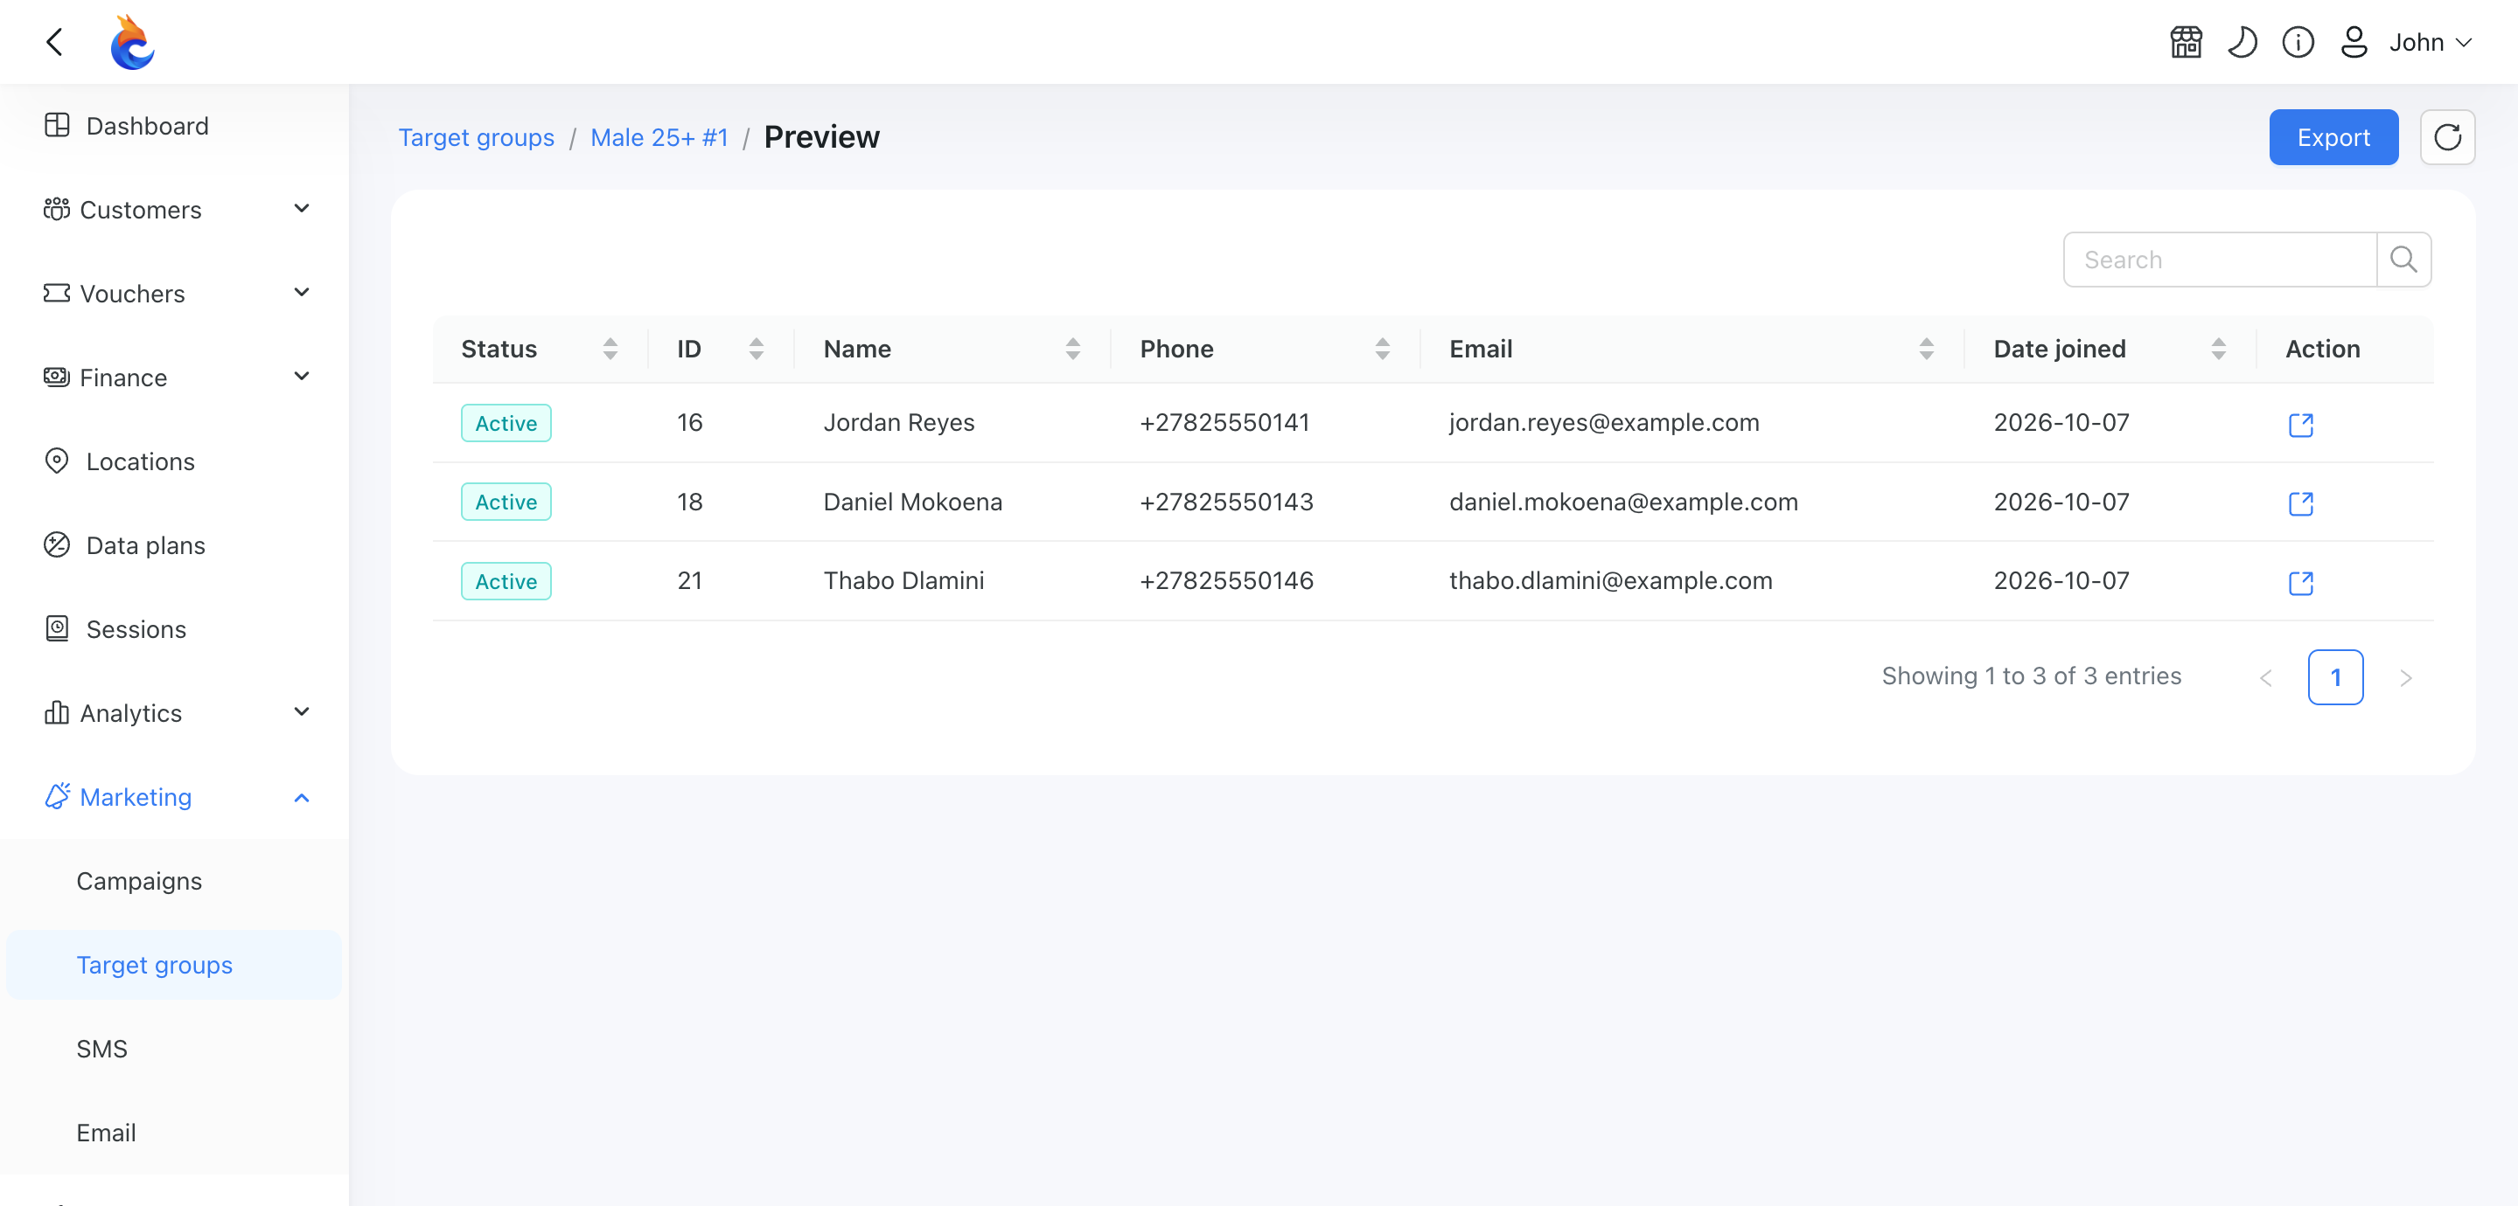Click the Export button
The height and width of the screenshot is (1206, 2518).
tap(2333, 136)
